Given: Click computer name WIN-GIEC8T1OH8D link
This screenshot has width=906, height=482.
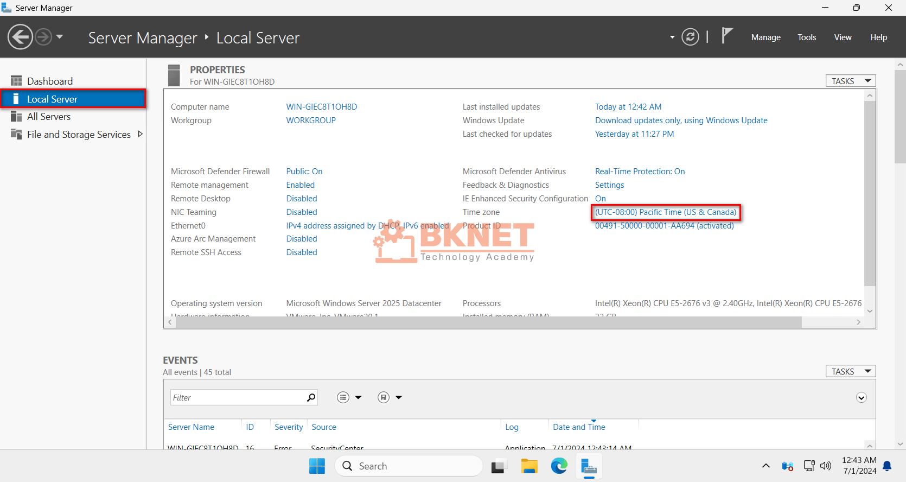Looking at the screenshot, I should (x=322, y=107).
